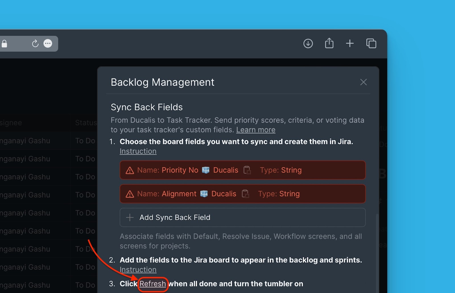
Task: Copy the Priority No Ducalis field name
Action: (x=247, y=170)
